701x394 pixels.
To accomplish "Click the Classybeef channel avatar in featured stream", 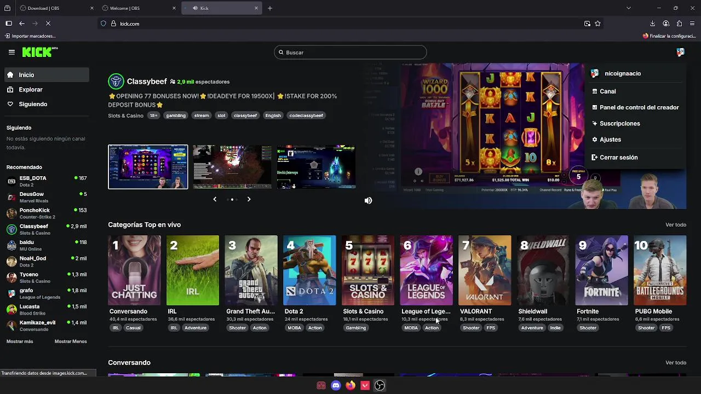I will 116,82.
